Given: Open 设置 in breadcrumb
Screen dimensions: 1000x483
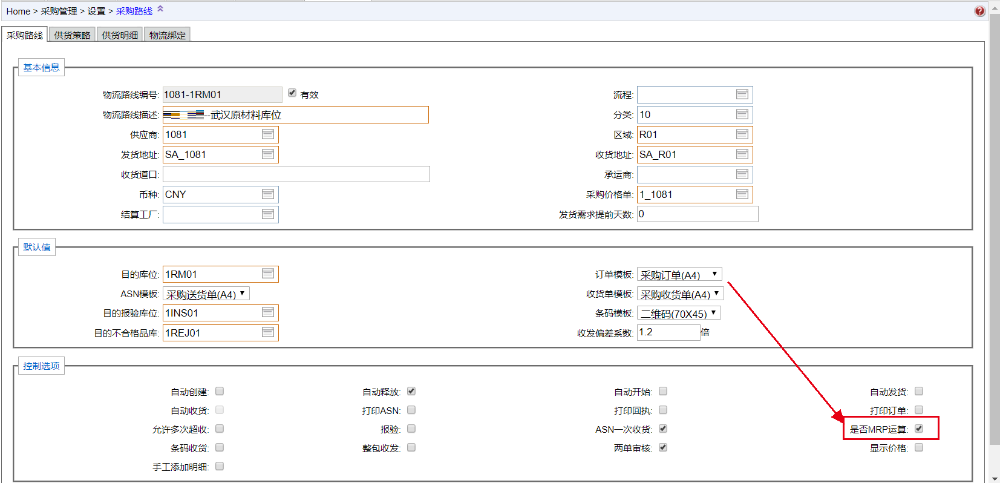Looking at the screenshot, I should (96, 11).
